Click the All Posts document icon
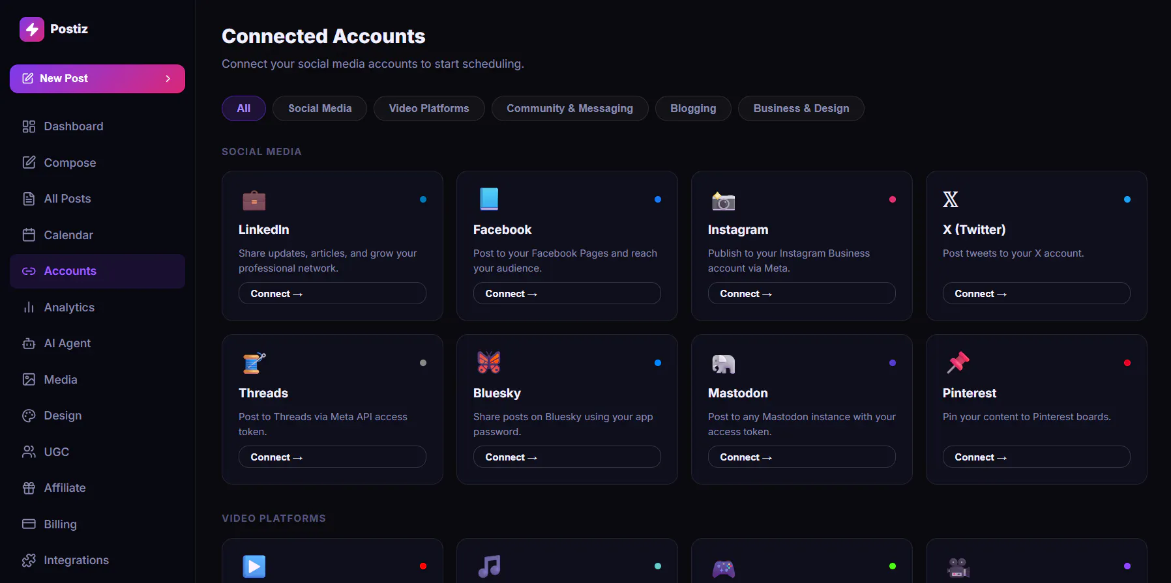 pyautogui.click(x=29, y=199)
